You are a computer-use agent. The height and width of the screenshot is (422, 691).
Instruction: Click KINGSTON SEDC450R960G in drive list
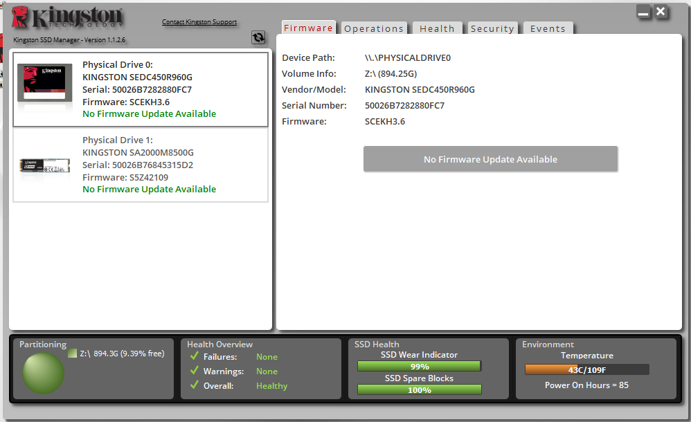click(x=138, y=77)
